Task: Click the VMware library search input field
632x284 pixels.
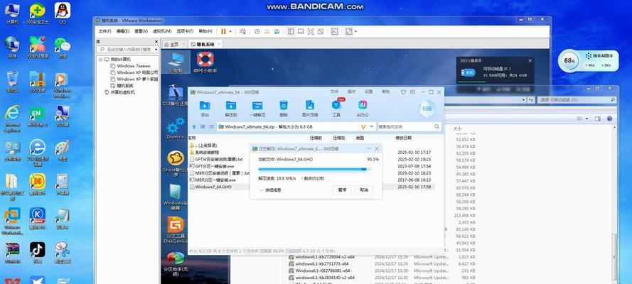Action: pyautogui.click(x=127, y=49)
